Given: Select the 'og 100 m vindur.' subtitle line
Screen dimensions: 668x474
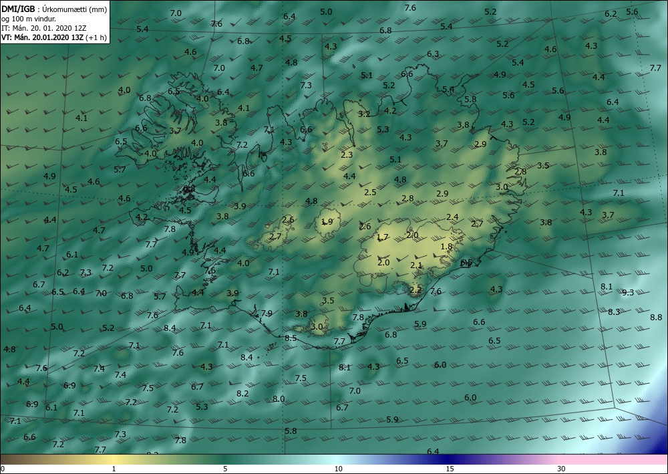Looking at the screenshot, I should pos(29,19).
